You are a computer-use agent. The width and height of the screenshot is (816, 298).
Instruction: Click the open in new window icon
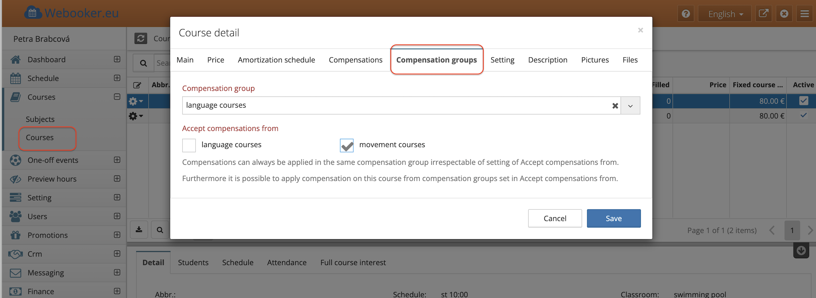[x=763, y=14]
